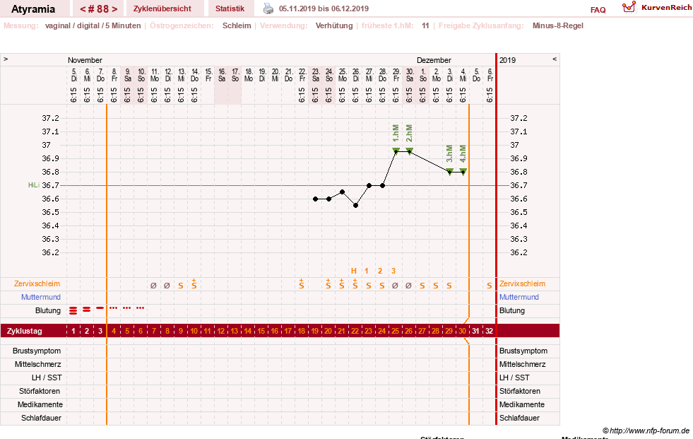Click the S+ mucus symbol on 26. Di
The height and width of the screenshot is (439, 693).
[355, 283]
